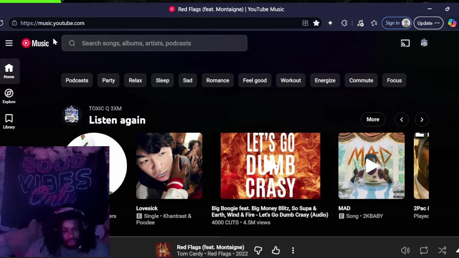459x258 pixels.
Task: Click the YouTube Music logo
Action: (x=35, y=43)
